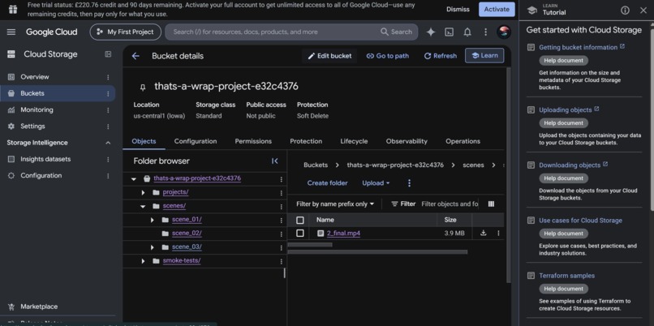This screenshot has width=654, height=326.
Task: Open options for Buckets sidebar item
Action: point(108,94)
